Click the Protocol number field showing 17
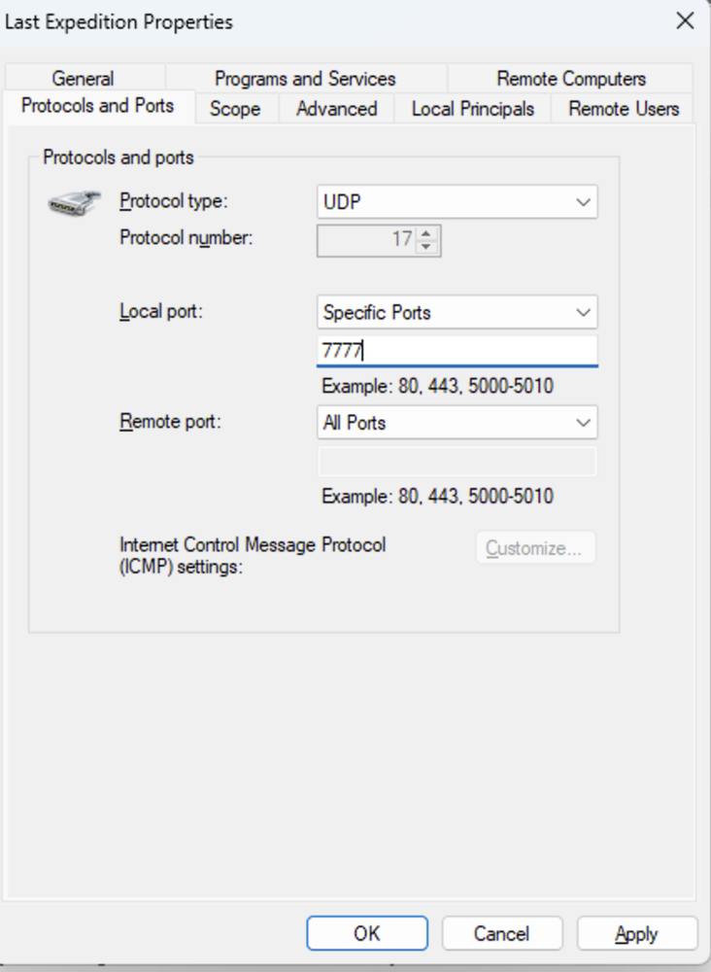The height and width of the screenshot is (972, 711). pyautogui.click(x=367, y=240)
